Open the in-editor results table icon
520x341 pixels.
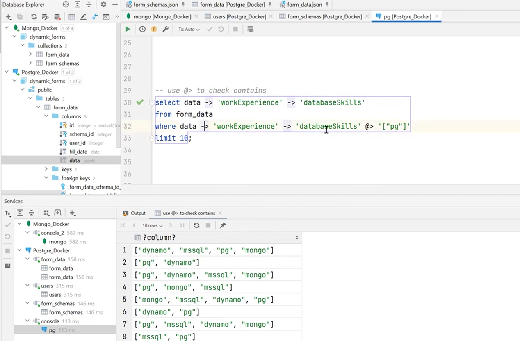click(250, 29)
